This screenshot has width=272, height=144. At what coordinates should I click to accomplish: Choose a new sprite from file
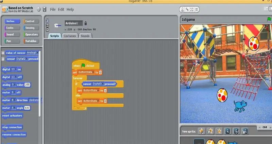(x=210, y=131)
